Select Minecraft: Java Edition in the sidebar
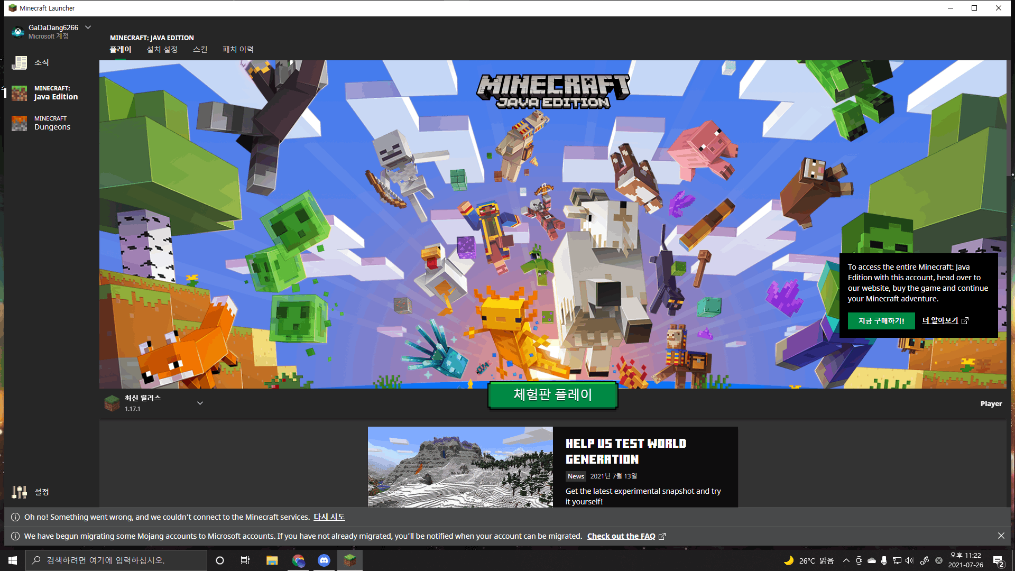The width and height of the screenshot is (1015, 571). tap(20, 93)
